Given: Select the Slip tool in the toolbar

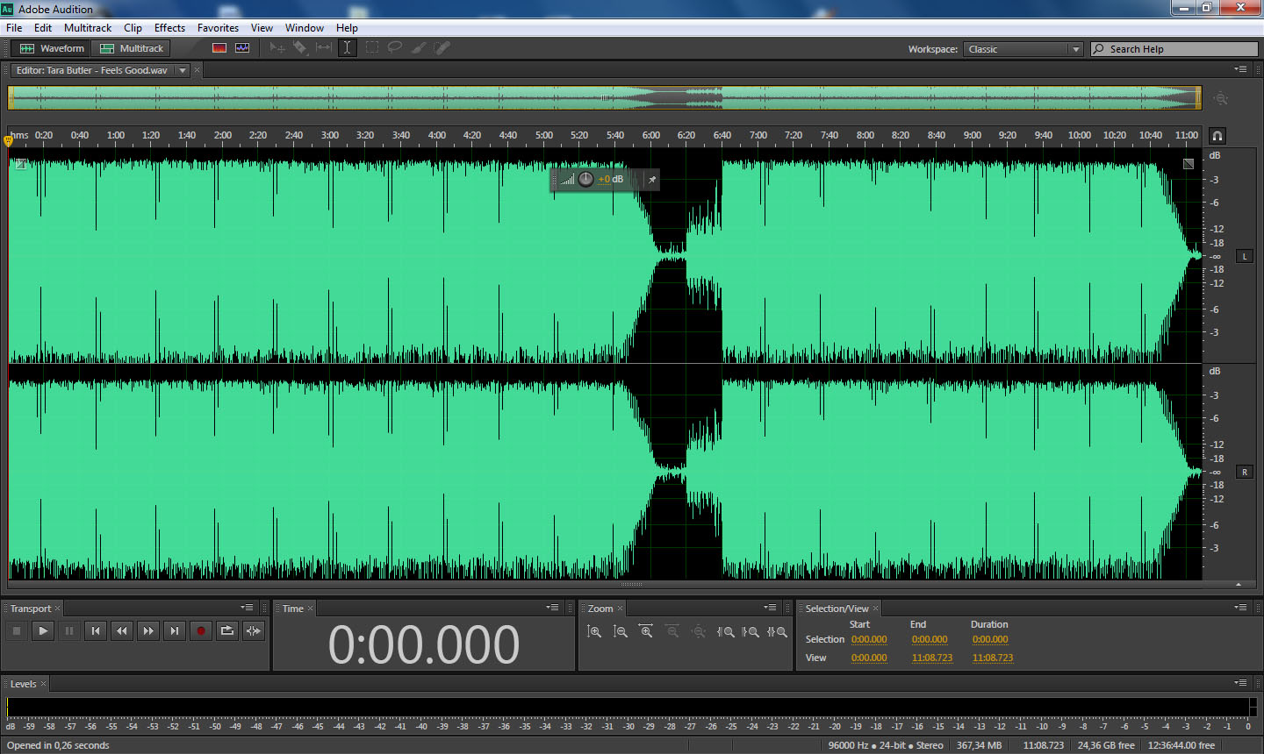Looking at the screenshot, I should coord(324,48).
